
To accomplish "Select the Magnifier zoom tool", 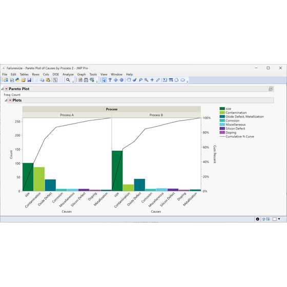I will point(146,80).
